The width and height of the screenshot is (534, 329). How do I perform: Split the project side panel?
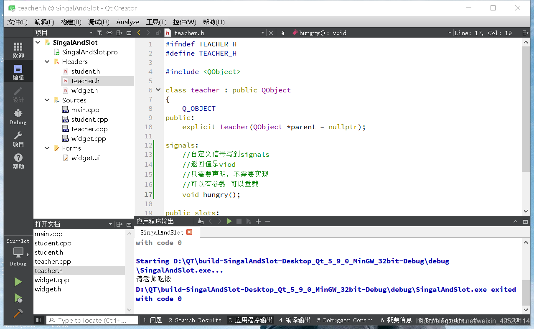[x=119, y=33]
